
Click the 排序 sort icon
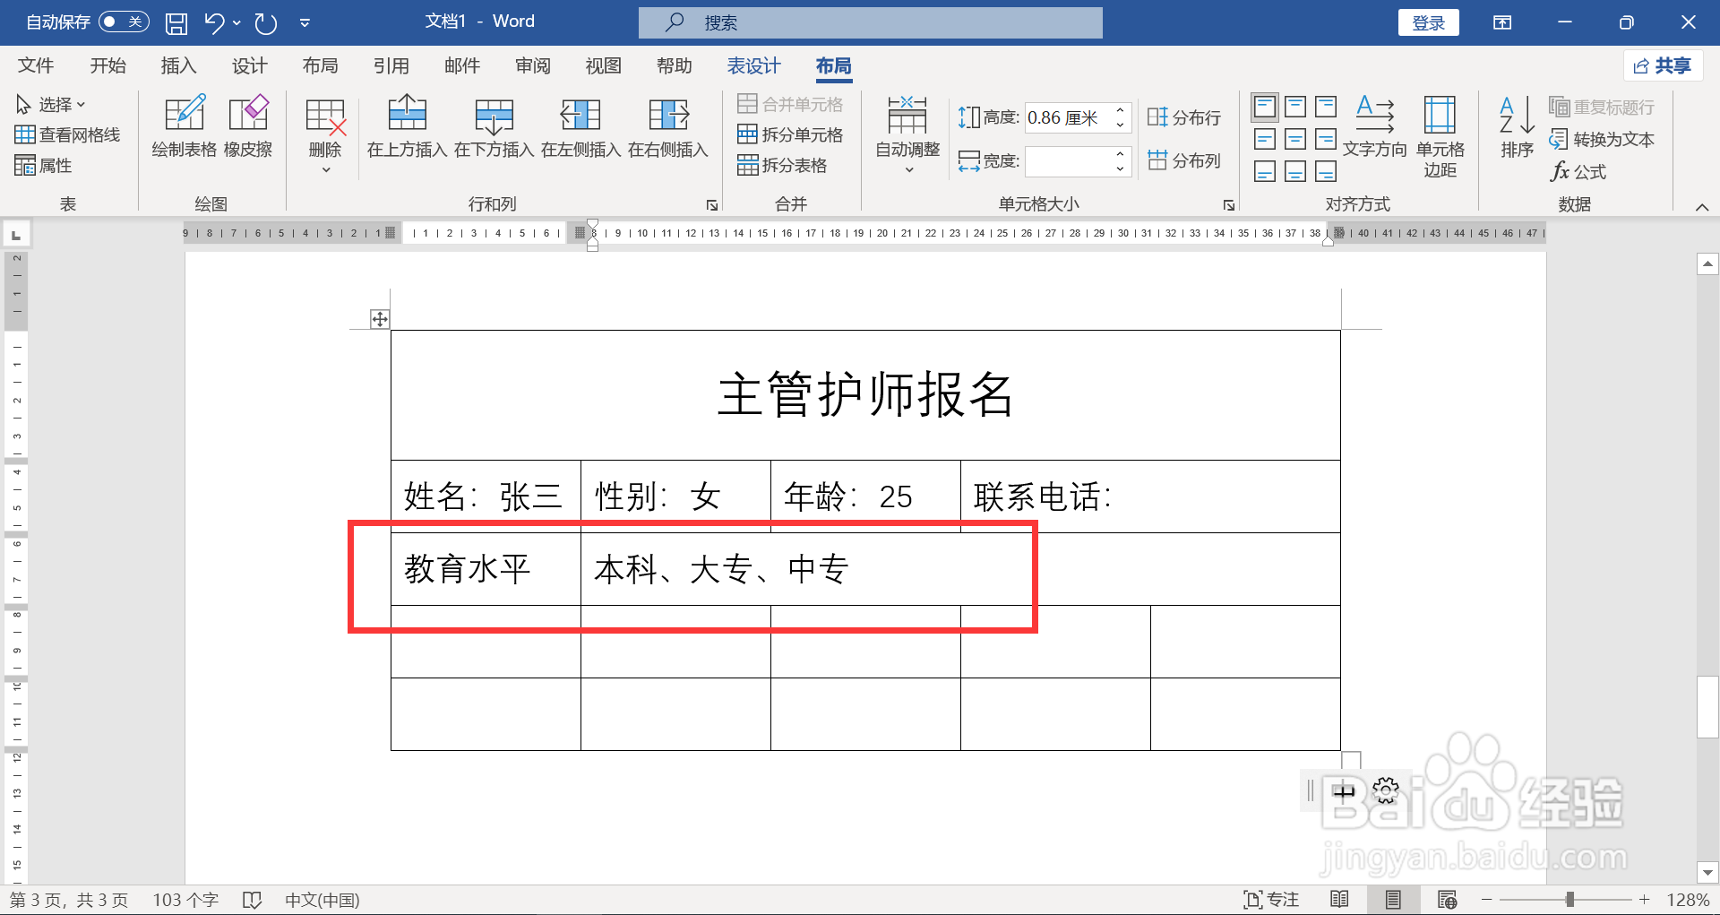1515,127
